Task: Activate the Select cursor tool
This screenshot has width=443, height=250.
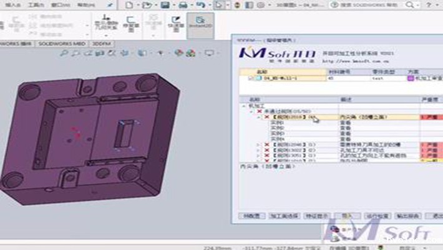Action: tap(218, 5)
